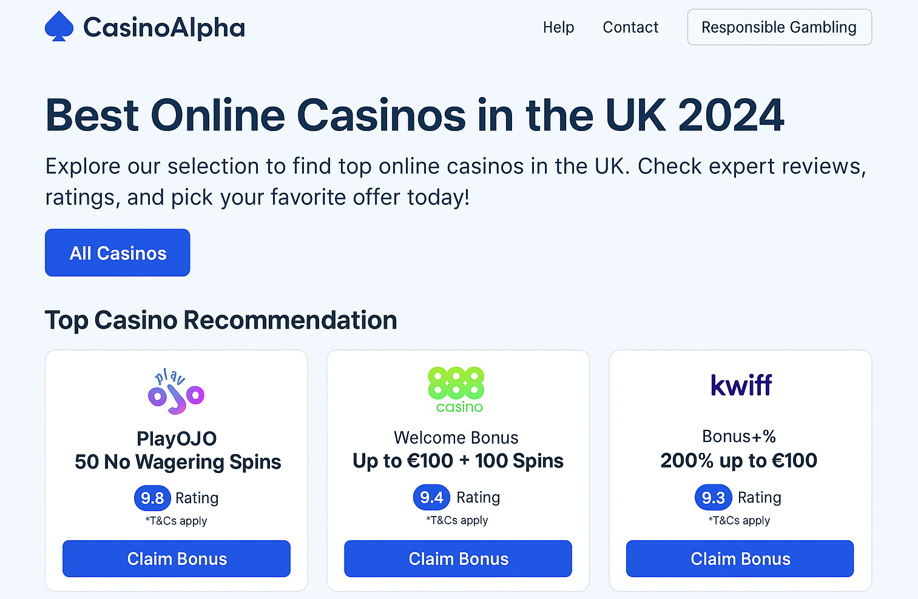Open the Help menu item
918x599 pixels.
point(558,27)
